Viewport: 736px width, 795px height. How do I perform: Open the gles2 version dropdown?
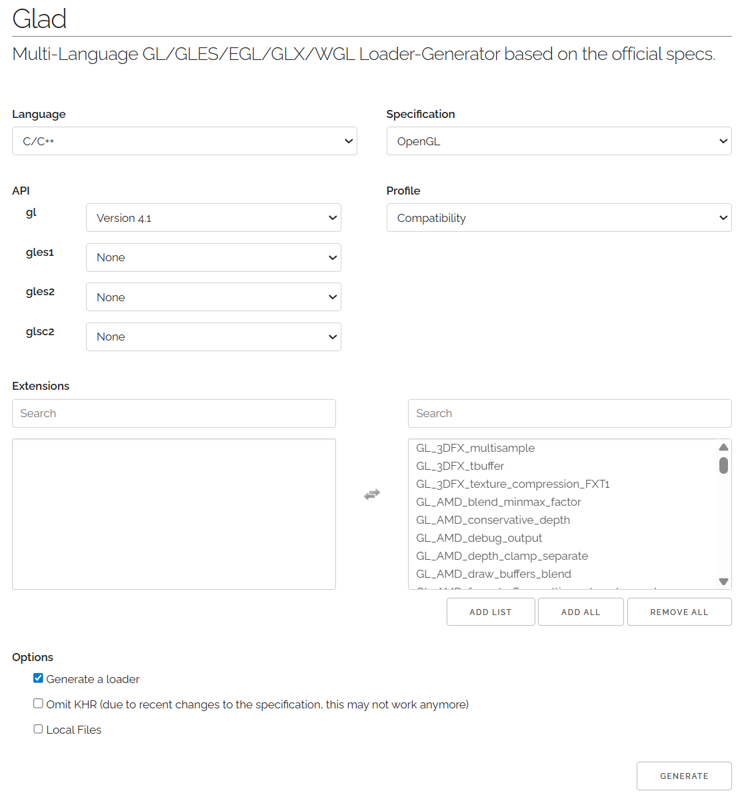[x=213, y=297]
